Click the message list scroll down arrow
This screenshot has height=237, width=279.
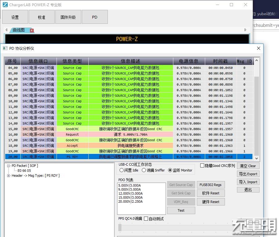click(256, 158)
